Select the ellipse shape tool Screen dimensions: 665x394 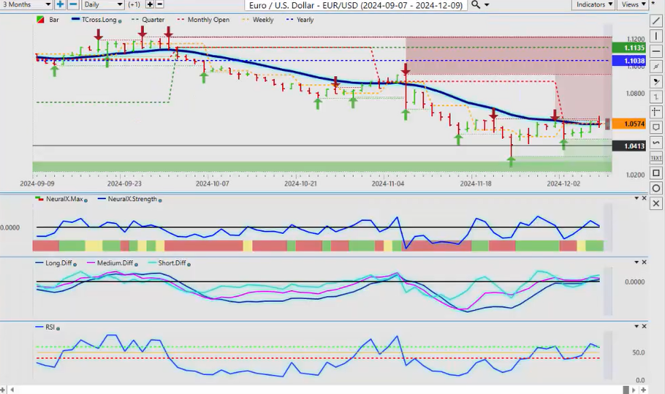656,188
